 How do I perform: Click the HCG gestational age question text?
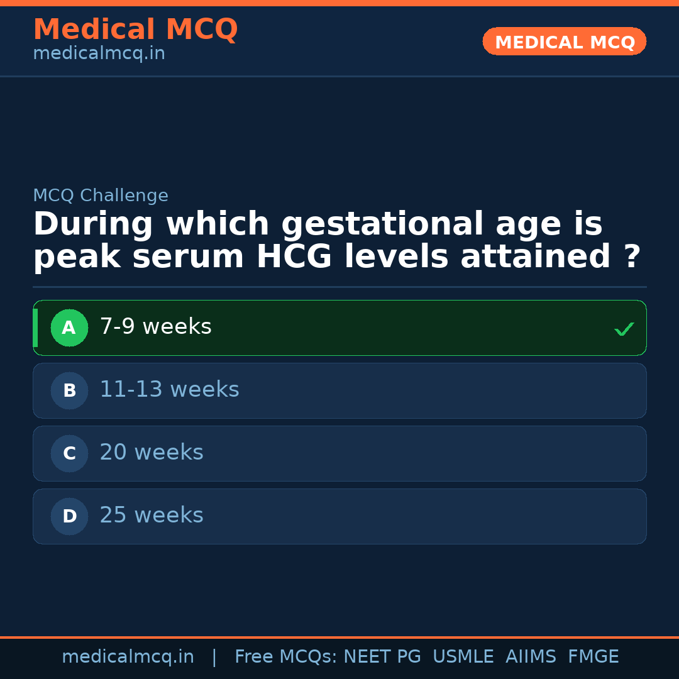click(x=336, y=241)
